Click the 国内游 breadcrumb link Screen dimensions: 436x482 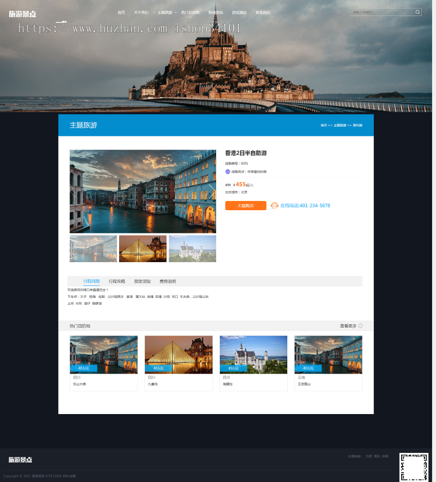[x=358, y=125]
